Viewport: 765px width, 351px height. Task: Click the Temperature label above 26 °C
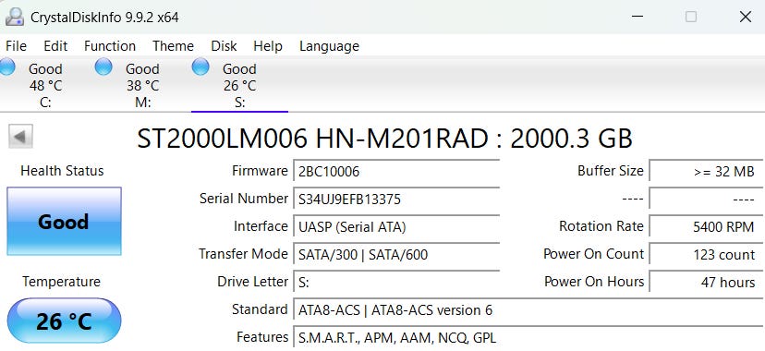point(62,282)
